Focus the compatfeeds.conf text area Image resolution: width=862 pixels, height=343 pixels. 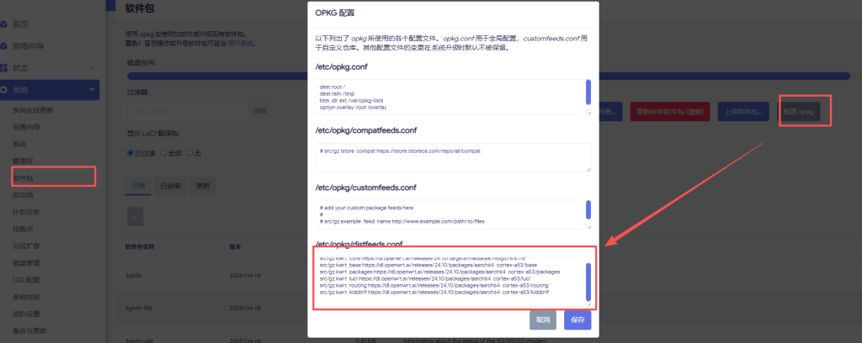click(x=453, y=157)
